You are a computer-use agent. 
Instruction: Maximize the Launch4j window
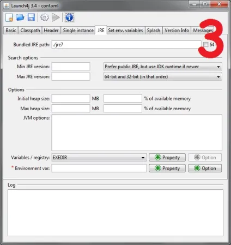pyautogui.click(x=205, y=4)
